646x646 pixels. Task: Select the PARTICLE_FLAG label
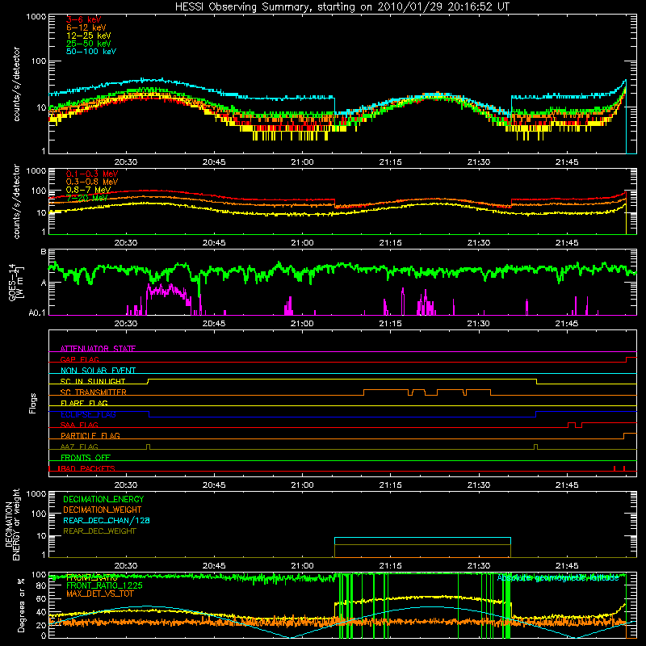click(x=90, y=435)
